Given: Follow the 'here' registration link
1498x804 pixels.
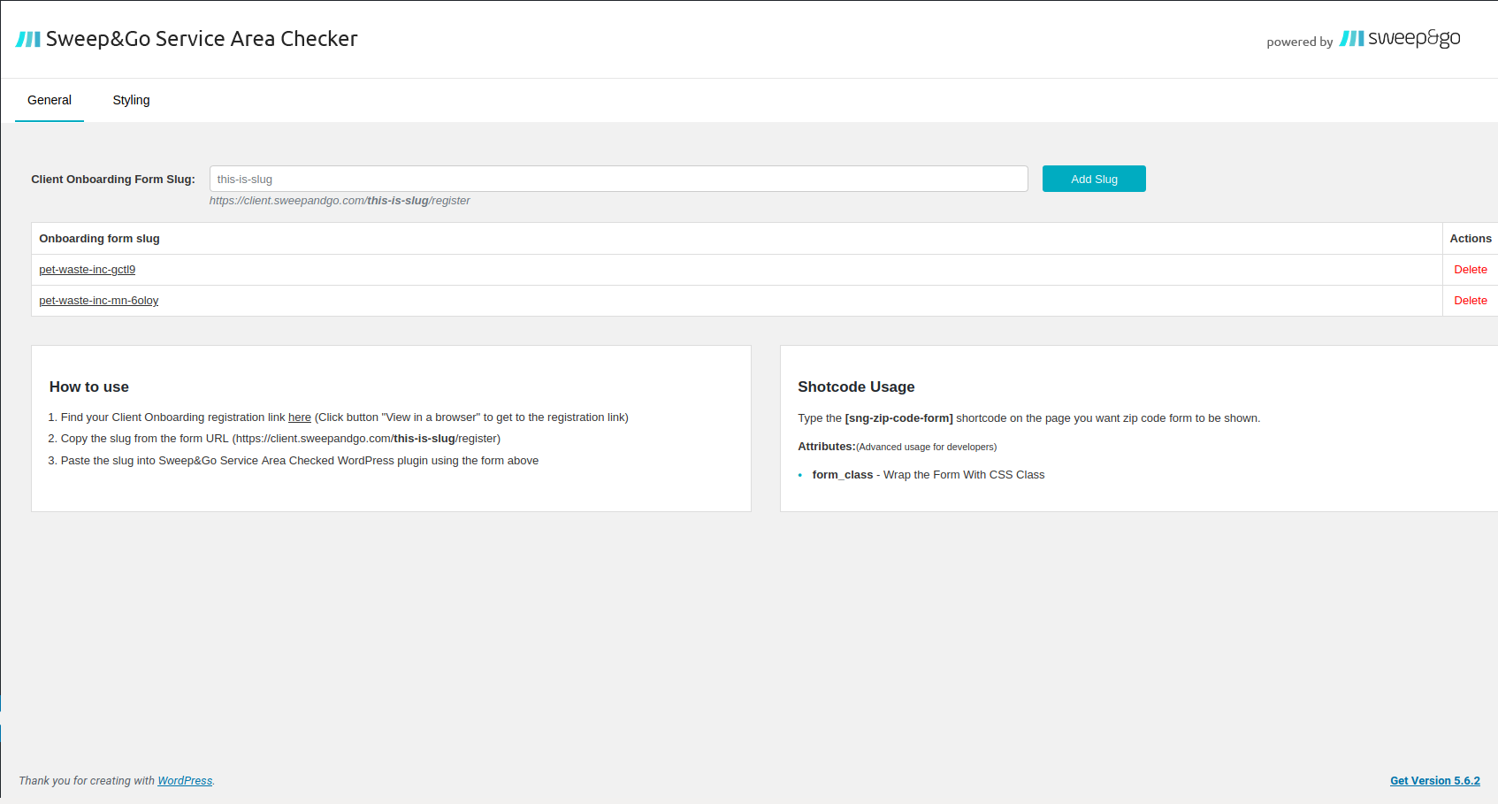Looking at the screenshot, I should pos(300,417).
